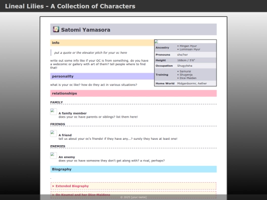Expand On Koumei and her Dice-Maidens
This screenshot has height=200, width=267.
tap(133, 195)
